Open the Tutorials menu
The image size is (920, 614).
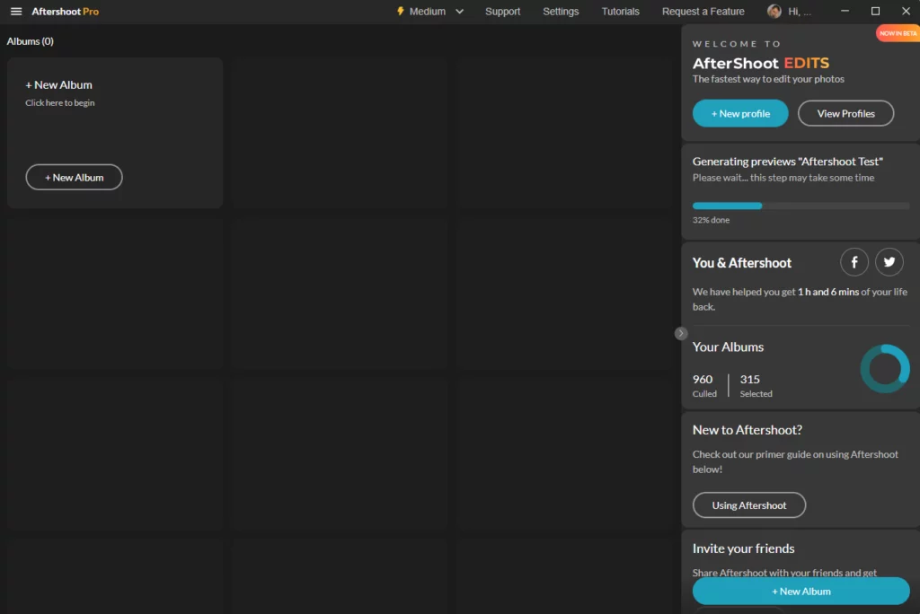[x=620, y=11]
